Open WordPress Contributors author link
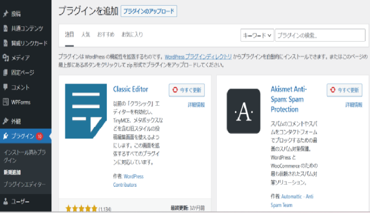The image size is (370, 214). tap(129, 181)
